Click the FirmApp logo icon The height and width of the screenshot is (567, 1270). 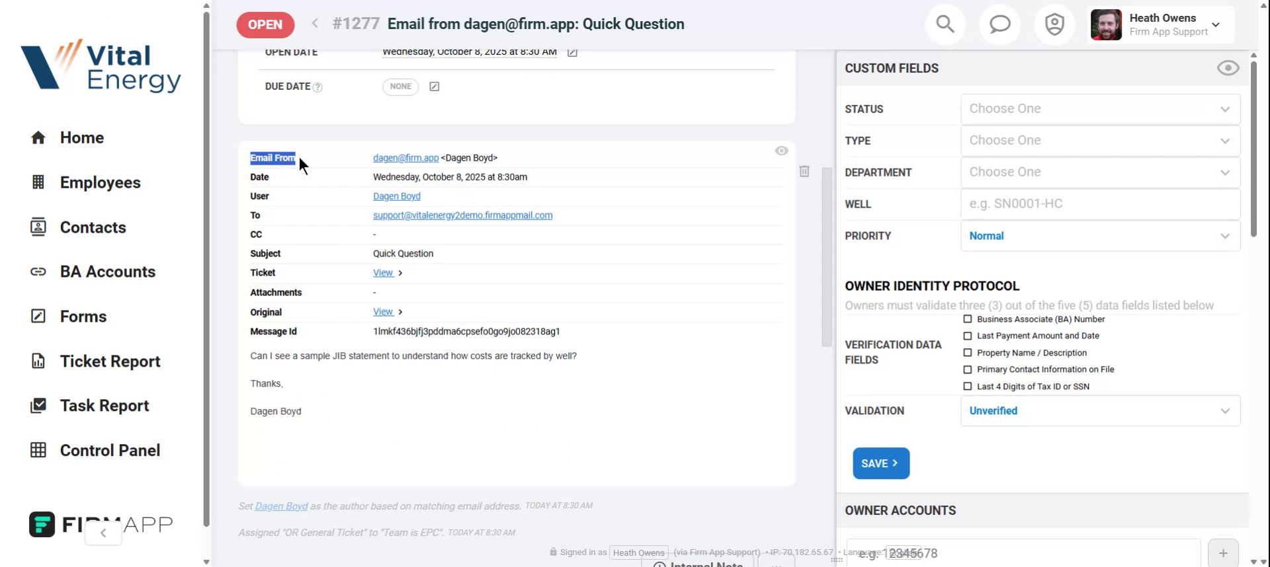[42, 525]
